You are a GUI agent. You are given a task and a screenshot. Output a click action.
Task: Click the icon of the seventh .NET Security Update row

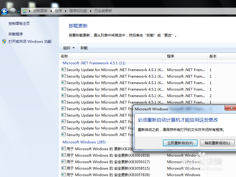(64, 108)
